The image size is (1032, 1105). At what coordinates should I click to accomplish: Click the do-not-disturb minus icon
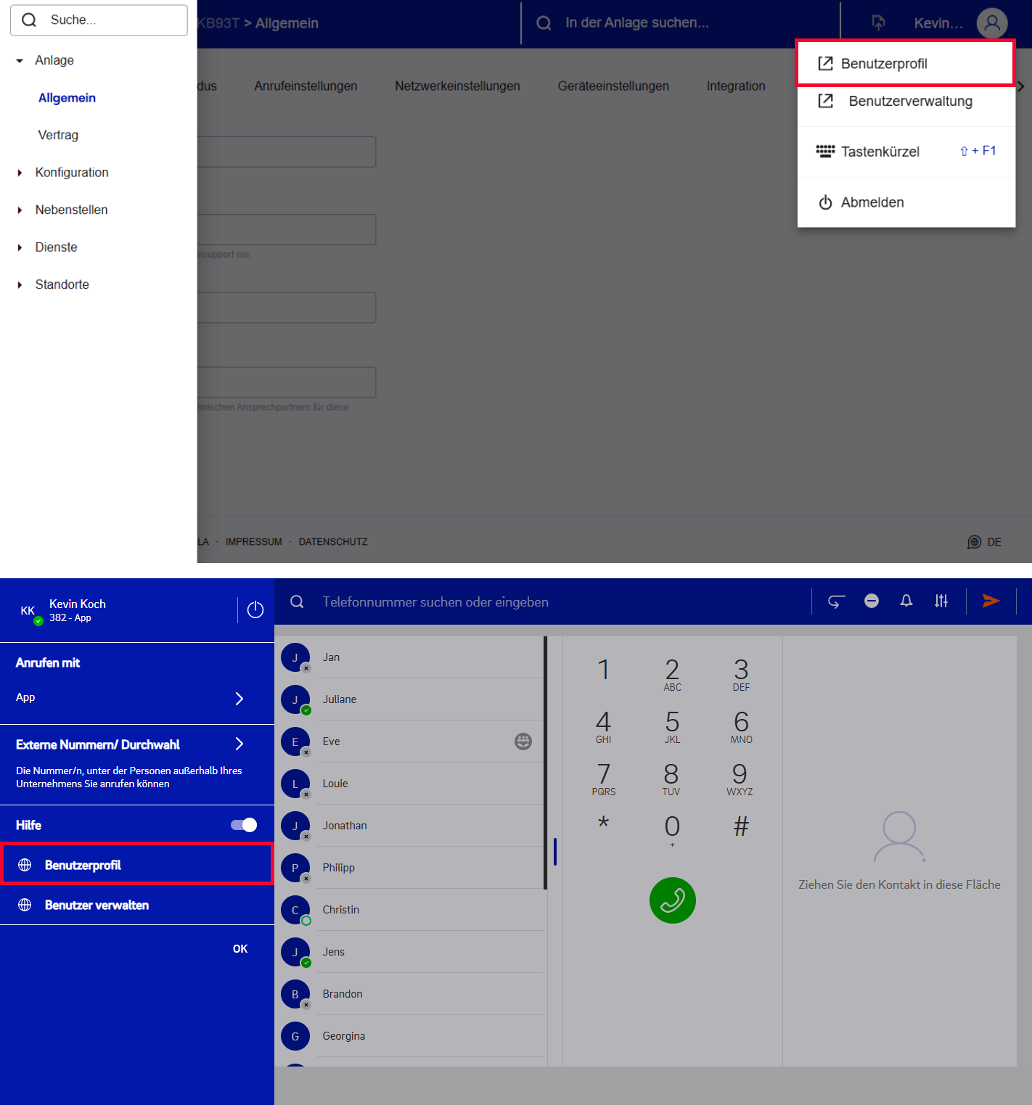click(x=872, y=601)
